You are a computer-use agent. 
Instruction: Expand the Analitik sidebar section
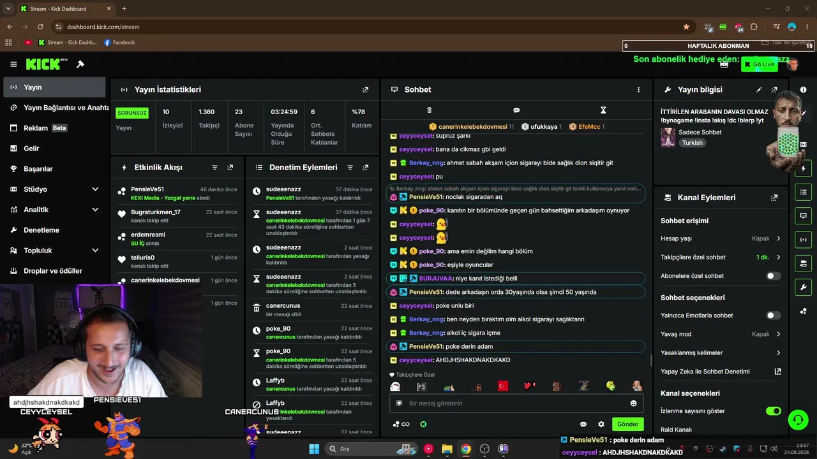point(95,210)
